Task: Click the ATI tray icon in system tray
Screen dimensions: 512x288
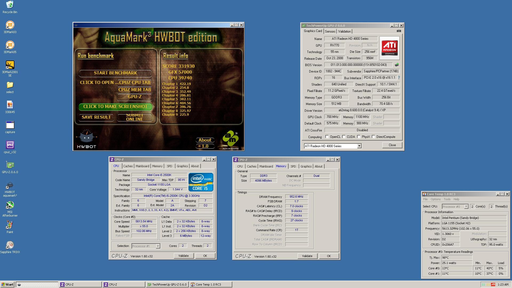Action: [x=493, y=285]
